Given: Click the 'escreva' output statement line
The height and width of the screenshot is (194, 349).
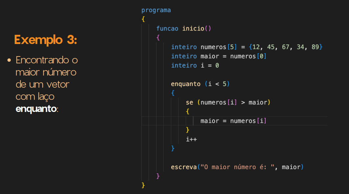Looking at the screenshot, I should coord(237,167).
